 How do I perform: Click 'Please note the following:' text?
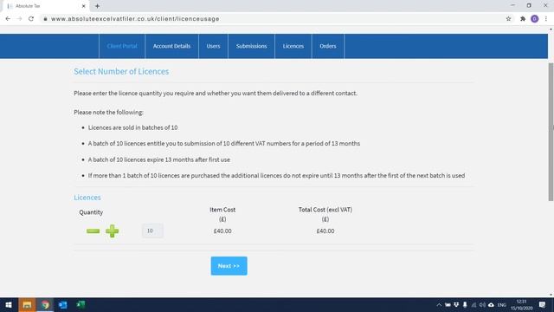[x=108, y=112]
